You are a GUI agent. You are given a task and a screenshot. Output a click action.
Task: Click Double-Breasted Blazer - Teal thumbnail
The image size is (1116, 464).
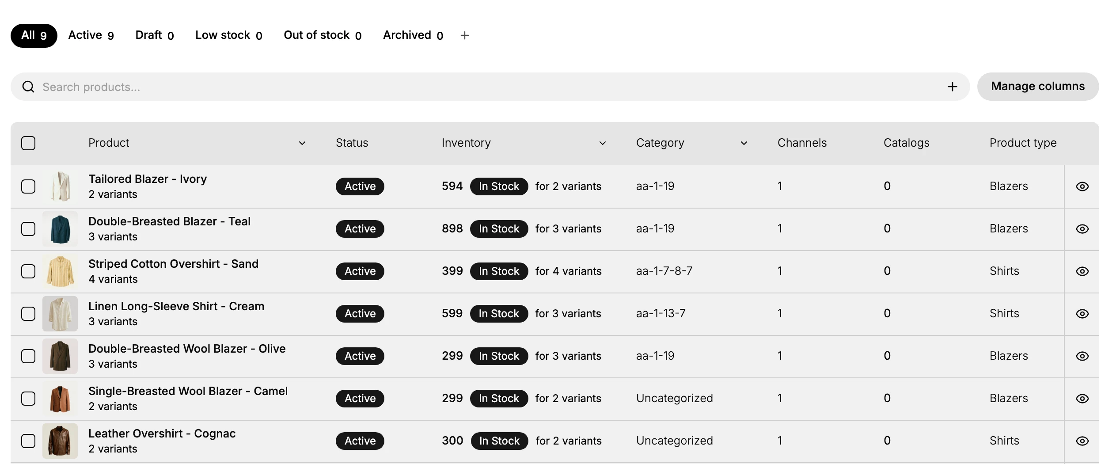pos(60,229)
